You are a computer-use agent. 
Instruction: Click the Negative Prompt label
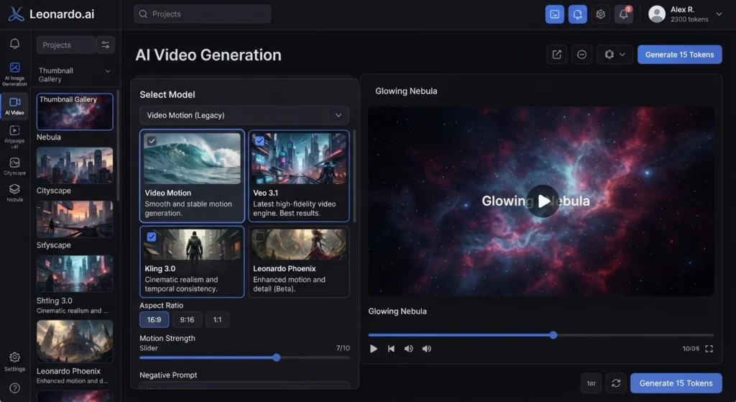(x=168, y=375)
